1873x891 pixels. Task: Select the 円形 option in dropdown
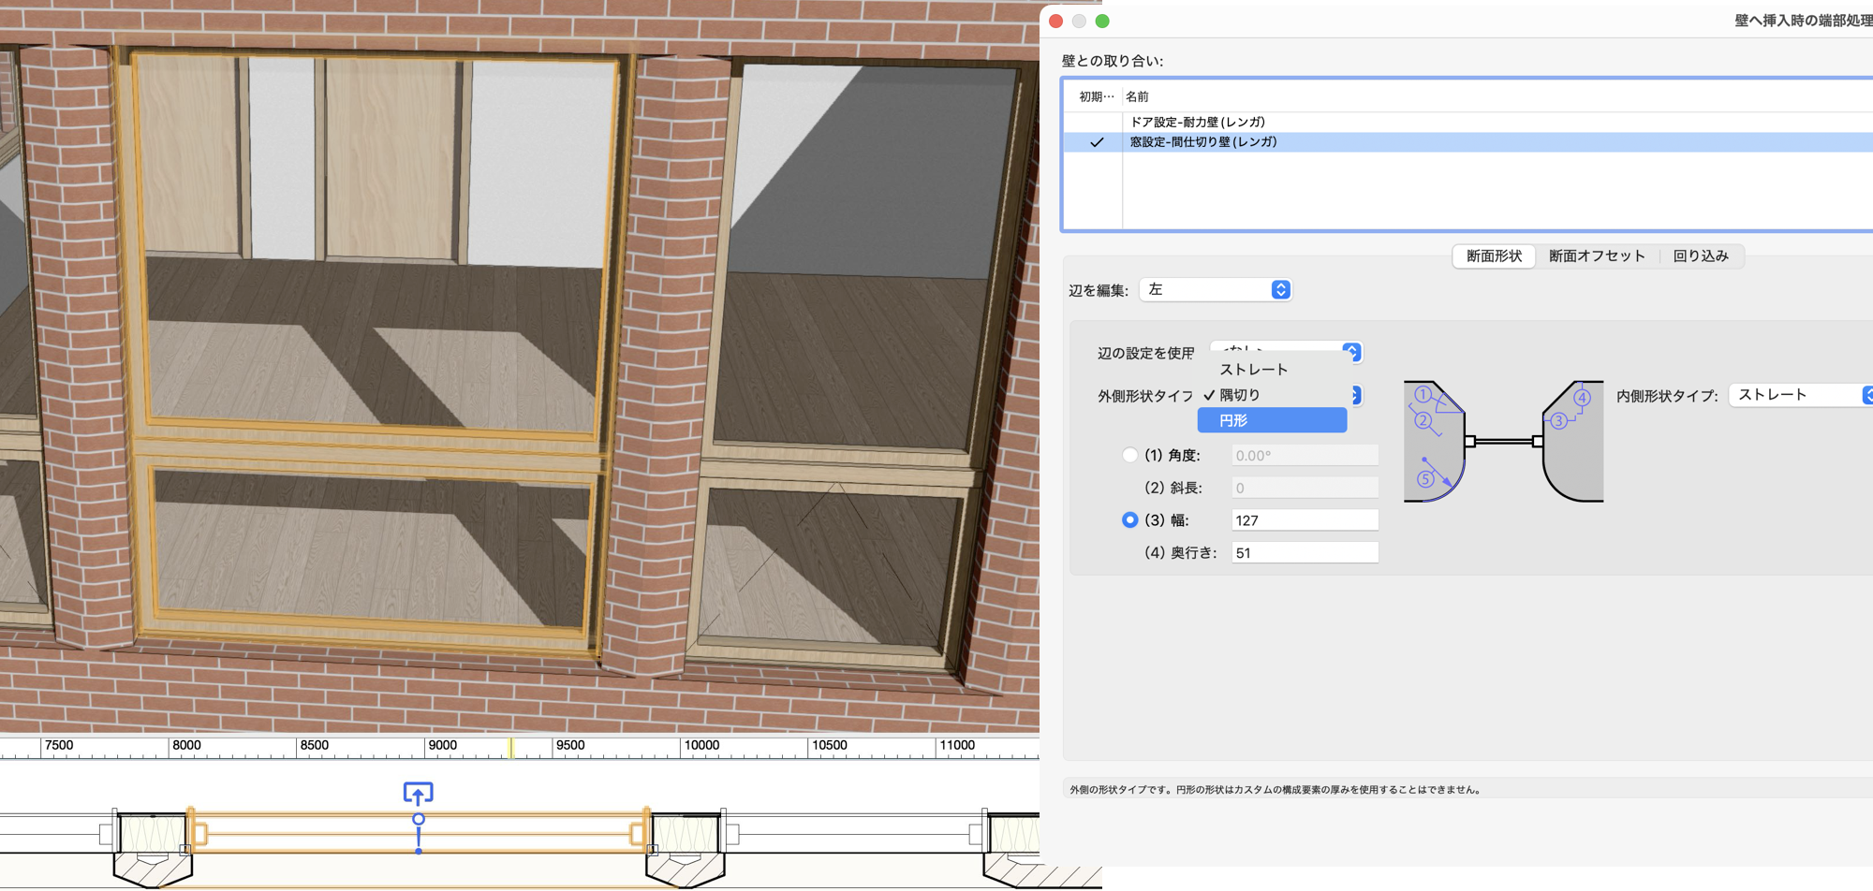pos(1272,420)
